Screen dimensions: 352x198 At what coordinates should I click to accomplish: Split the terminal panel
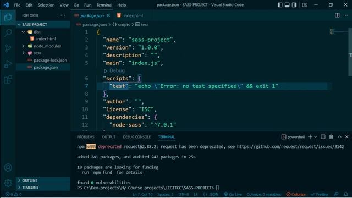click(x=323, y=137)
